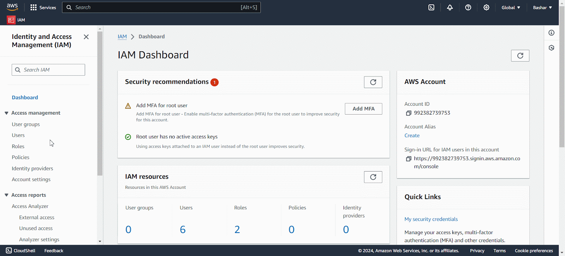This screenshot has width=565, height=256.
Task: Go to Users in the sidebar
Action: pos(18,135)
